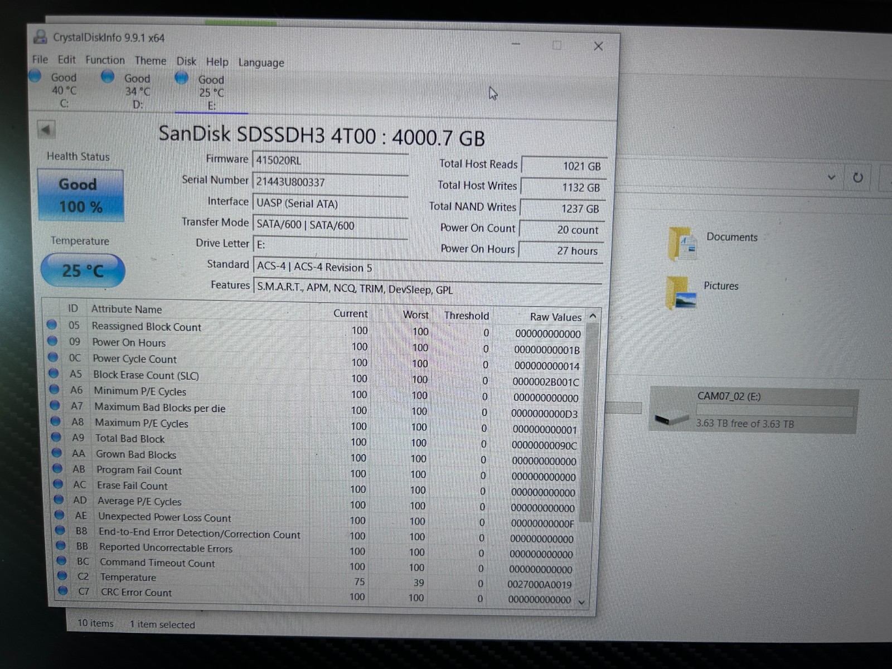
Task: Click status dot for Unexpected Power Loss Count
Action: (59, 515)
